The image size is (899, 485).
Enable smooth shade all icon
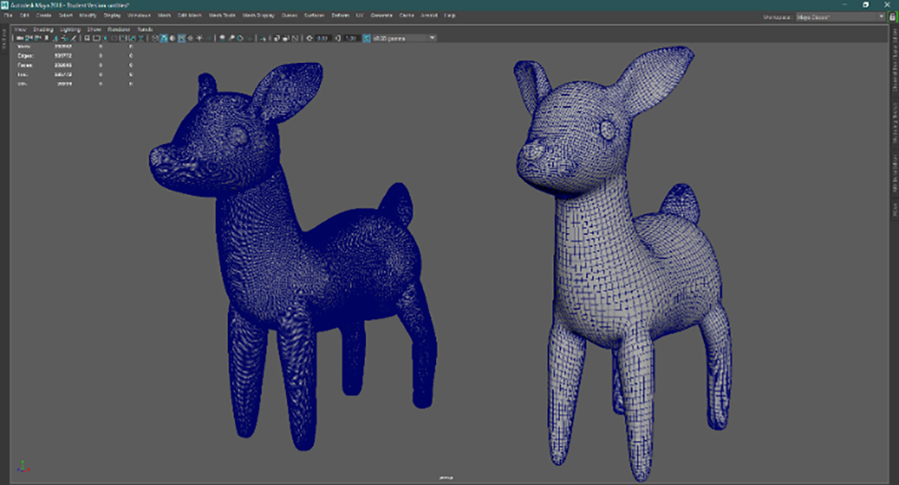(x=163, y=38)
